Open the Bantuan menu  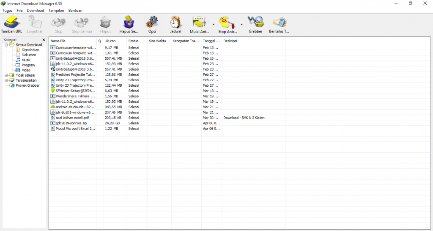click(75, 11)
